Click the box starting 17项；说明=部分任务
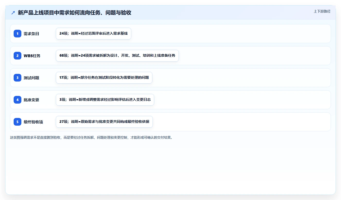This screenshot has height=200, width=341. [x=104, y=78]
